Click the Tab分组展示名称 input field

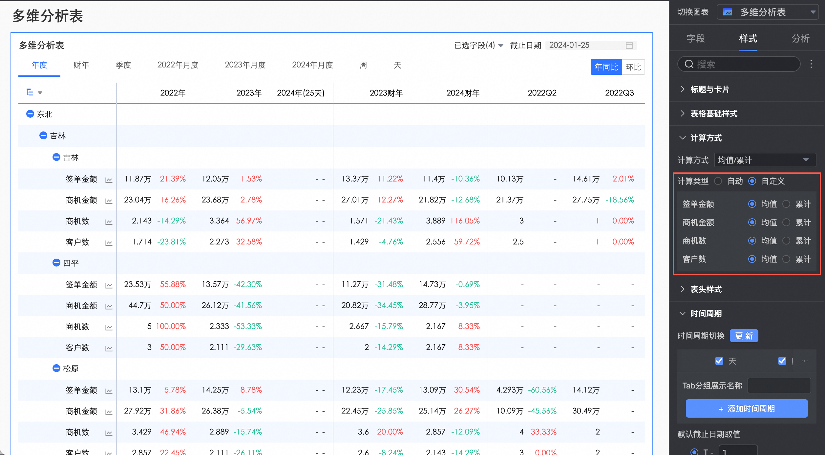tap(779, 386)
